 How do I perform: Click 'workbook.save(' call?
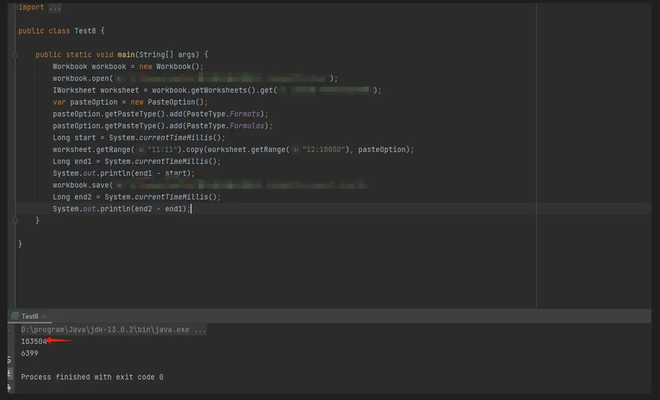(x=82, y=185)
